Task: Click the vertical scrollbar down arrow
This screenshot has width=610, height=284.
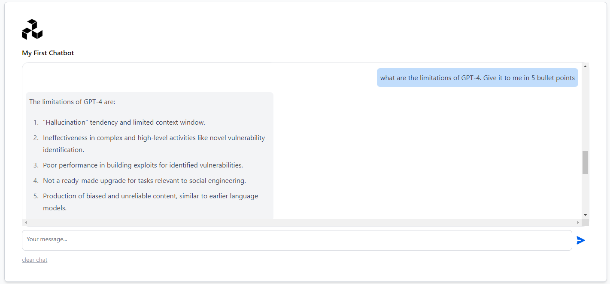Action: [x=585, y=215]
